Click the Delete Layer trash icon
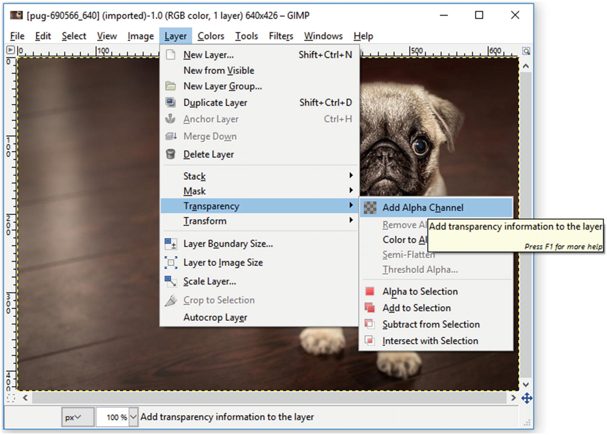The width and height of the screenshot is (607, 435). 171,154
